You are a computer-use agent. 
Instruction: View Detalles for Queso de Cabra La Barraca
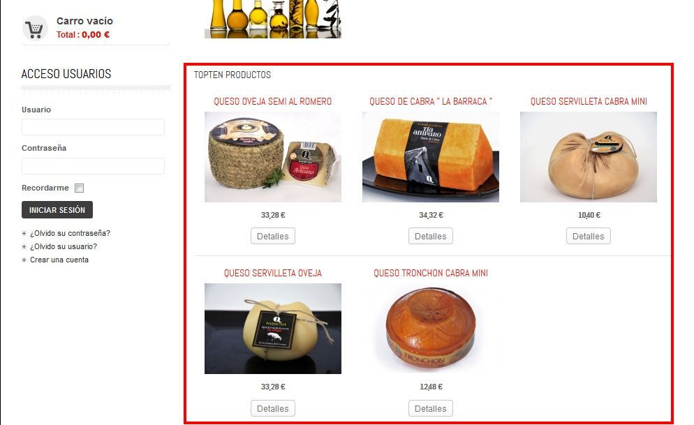coord(431,236)
